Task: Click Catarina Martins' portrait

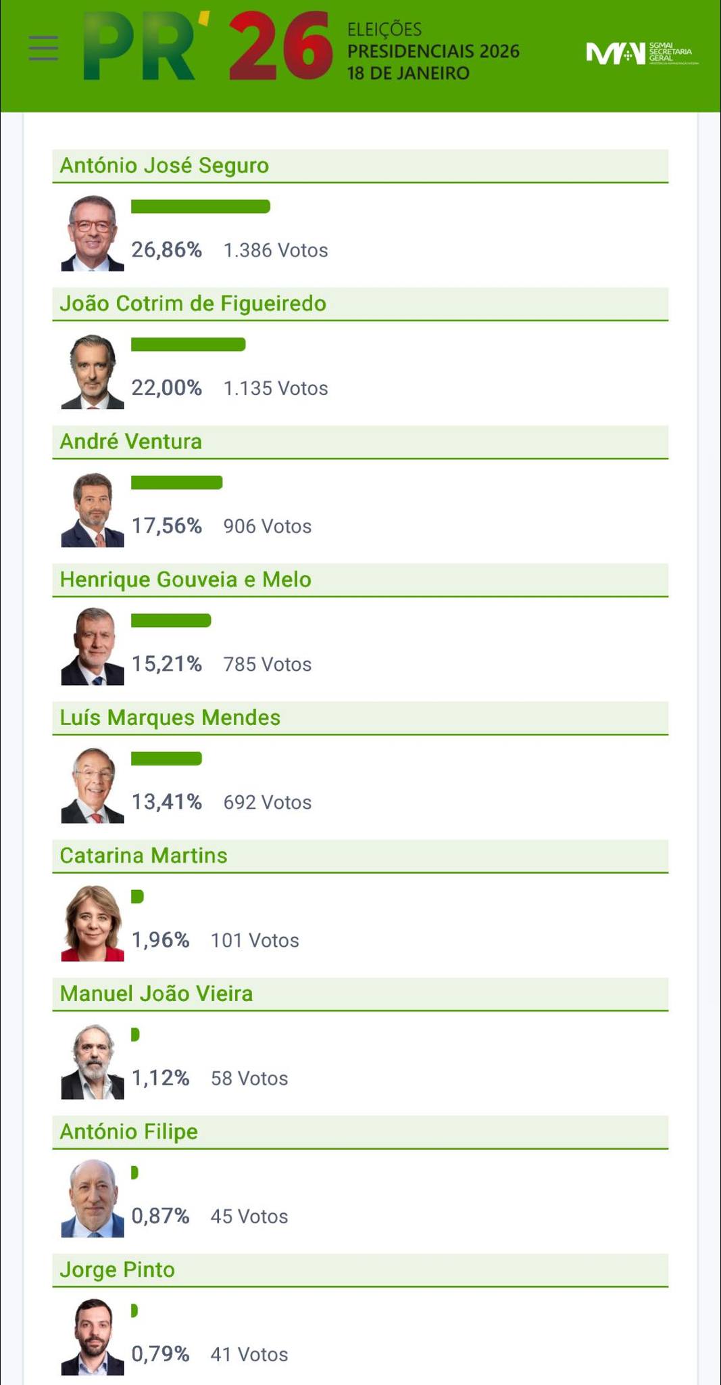Action: click(93, 924)
